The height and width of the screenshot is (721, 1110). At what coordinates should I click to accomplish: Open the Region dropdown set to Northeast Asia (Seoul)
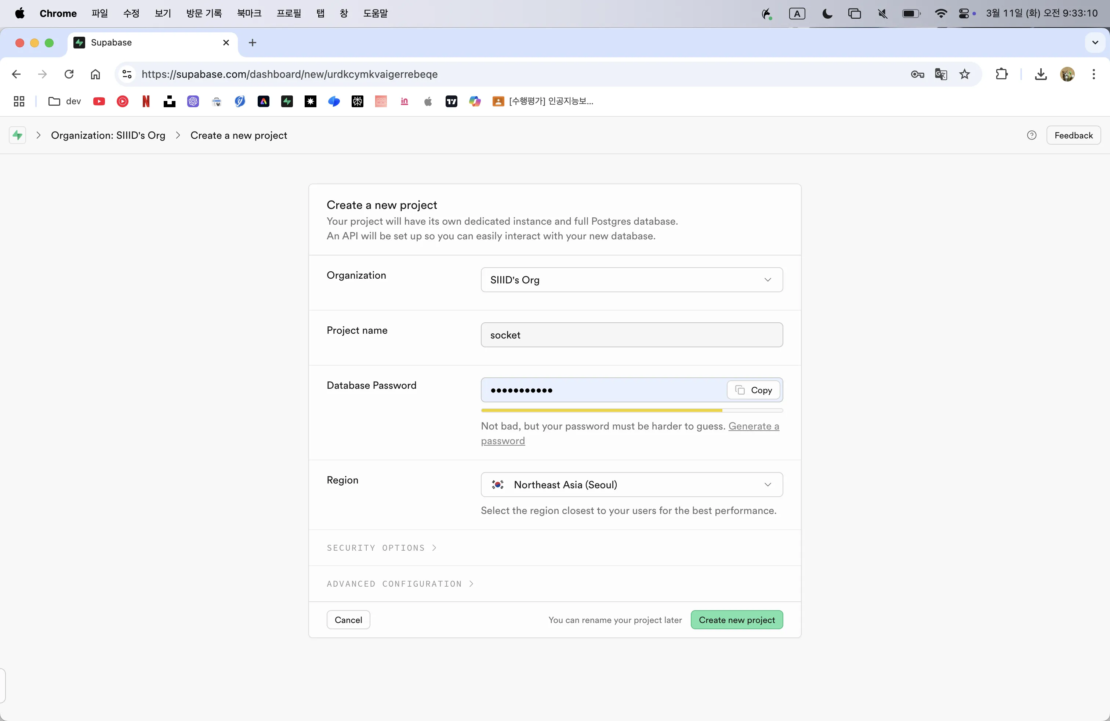click(x=631, y=485)
